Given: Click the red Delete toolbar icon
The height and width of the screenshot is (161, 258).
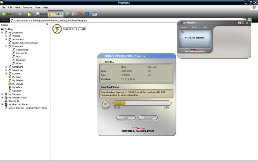Looking at the screenshot, I should 80,14.
